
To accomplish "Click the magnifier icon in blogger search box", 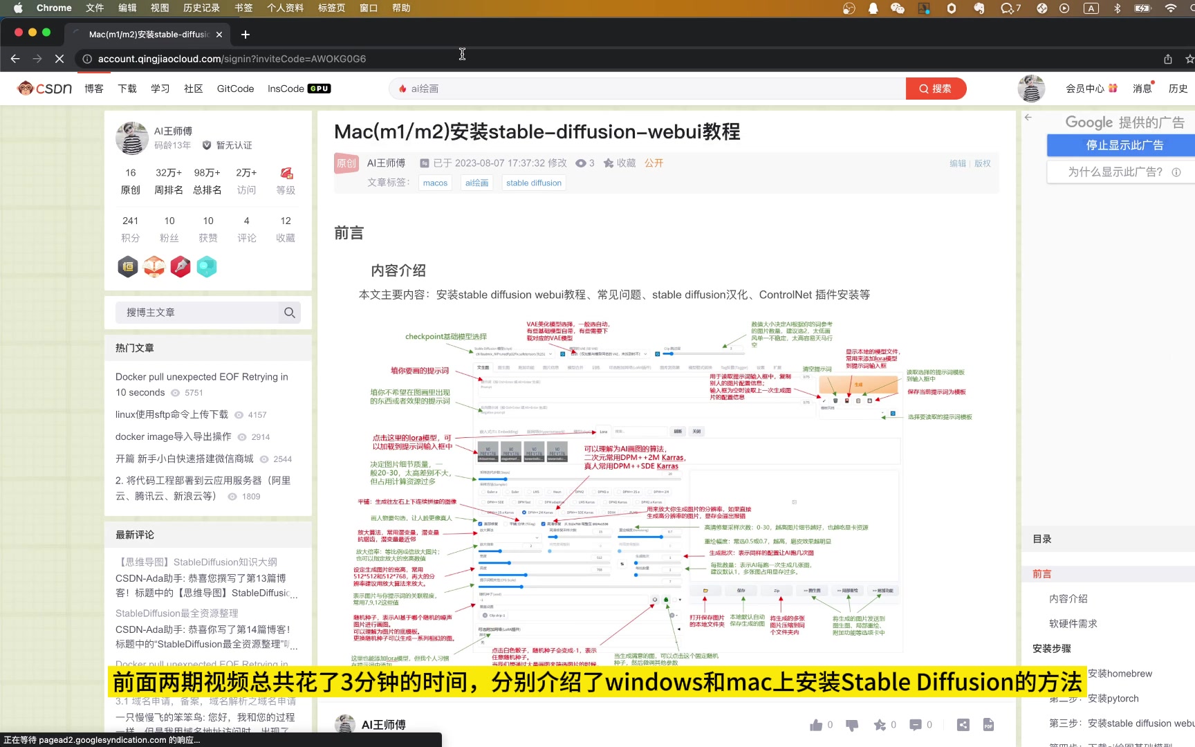I will (289, 313).
